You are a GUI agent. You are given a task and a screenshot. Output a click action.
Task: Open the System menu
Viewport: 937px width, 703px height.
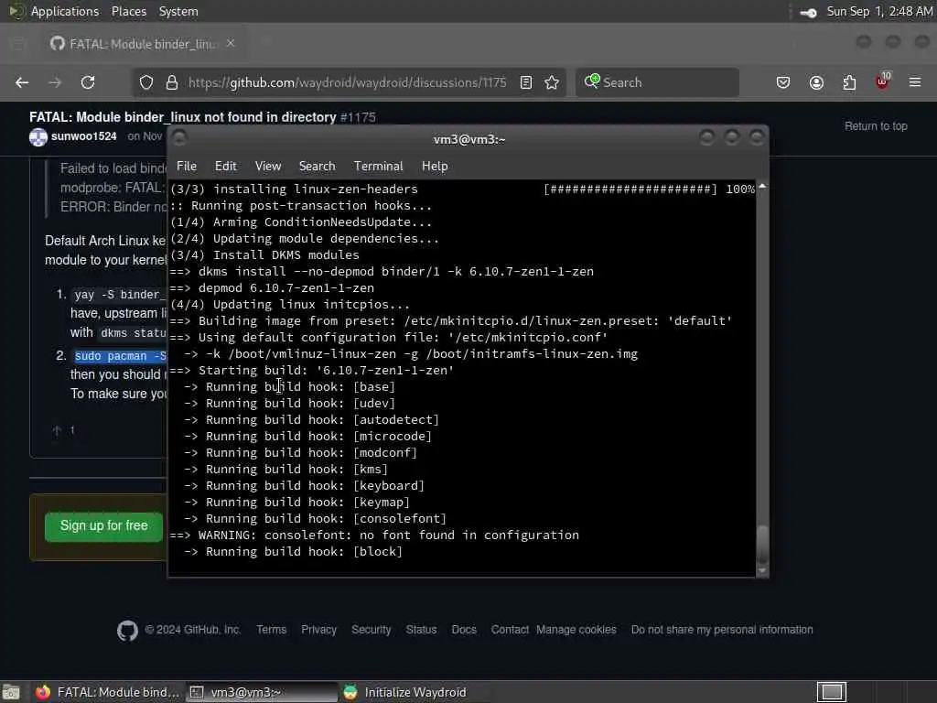click(178, 11)
